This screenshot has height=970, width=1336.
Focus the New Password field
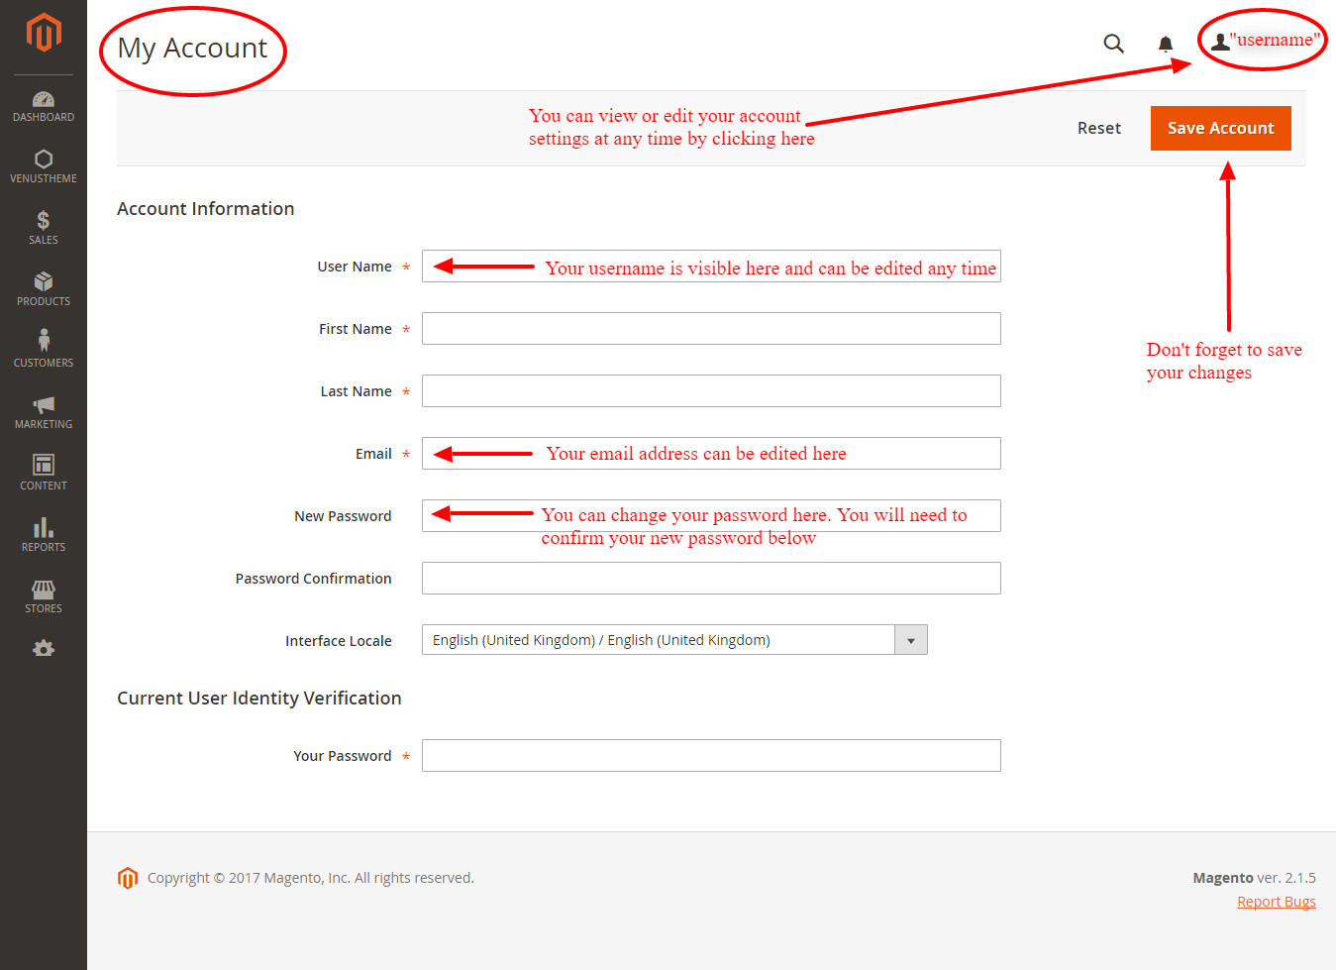[711, 516]
